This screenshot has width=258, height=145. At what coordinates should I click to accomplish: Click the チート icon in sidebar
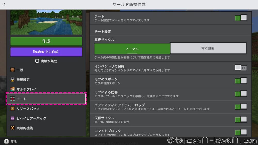point(12,99)
